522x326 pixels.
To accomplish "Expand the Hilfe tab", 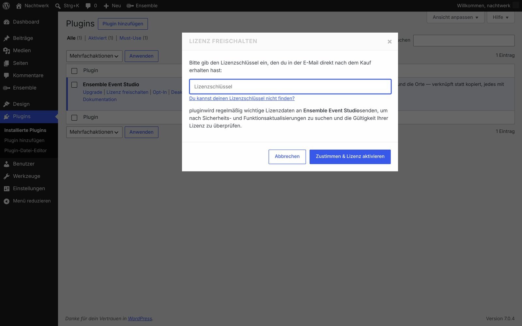I will (x=500, y=17).
